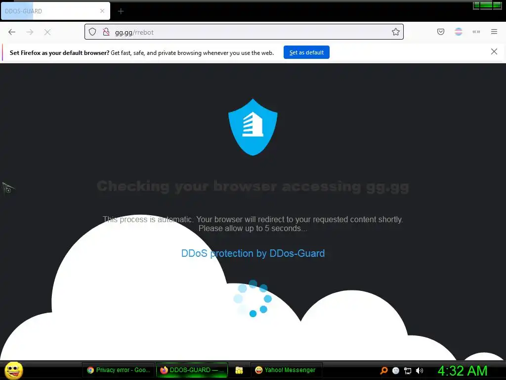Switch to Privacy error Chrome taskbar item
Viewport: 506px width, 380px height.
119,370
